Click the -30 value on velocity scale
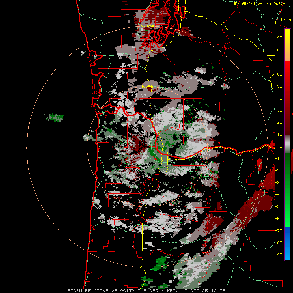Screen dimensions: 293x293 [x=278, y=183]
